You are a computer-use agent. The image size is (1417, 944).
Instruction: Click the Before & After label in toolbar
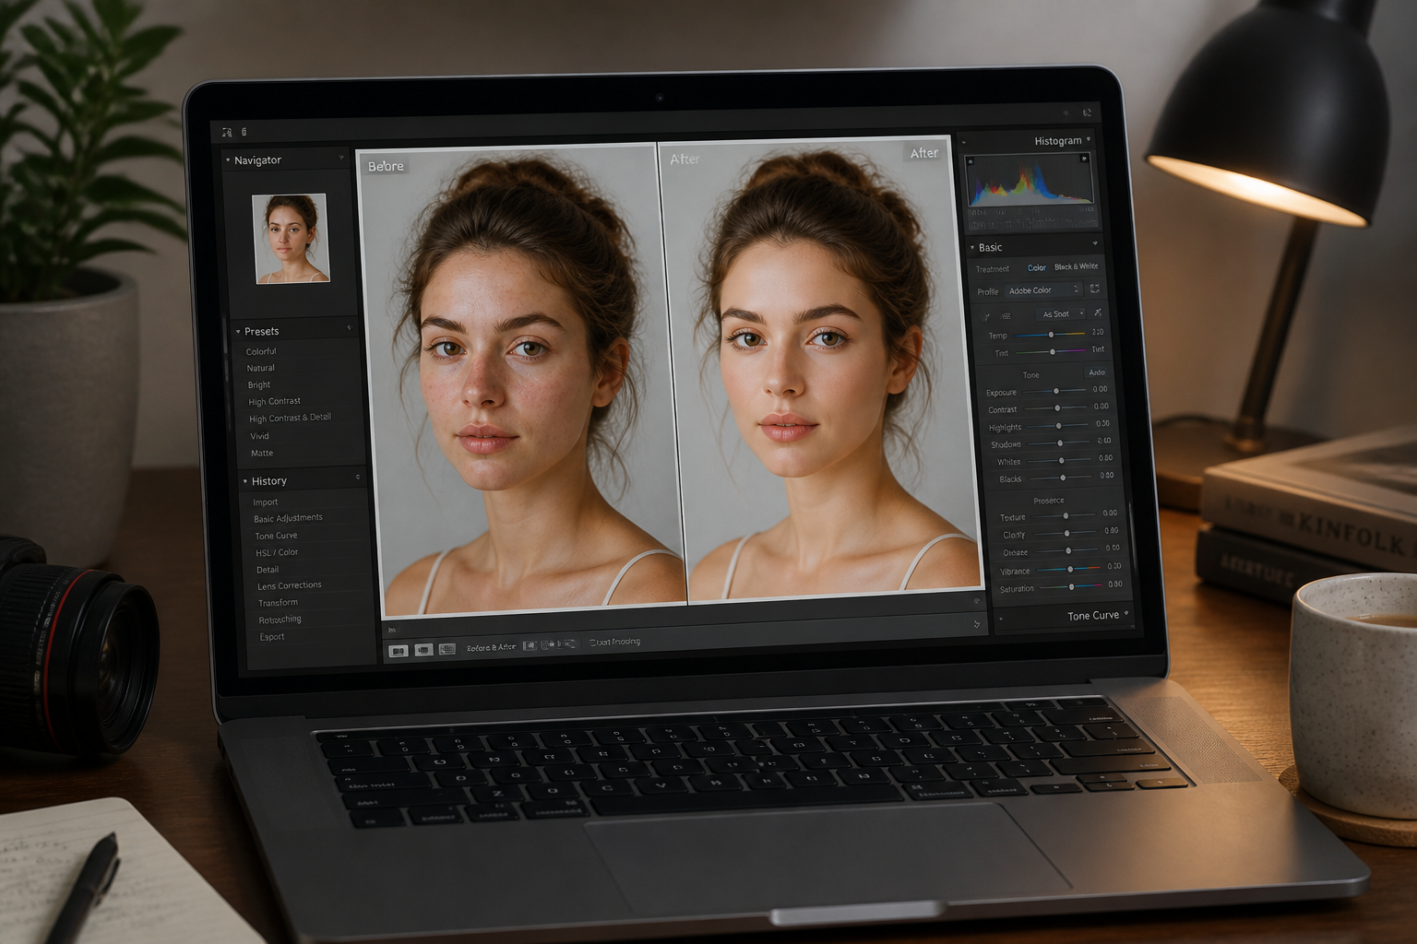(x=492, y=647)
